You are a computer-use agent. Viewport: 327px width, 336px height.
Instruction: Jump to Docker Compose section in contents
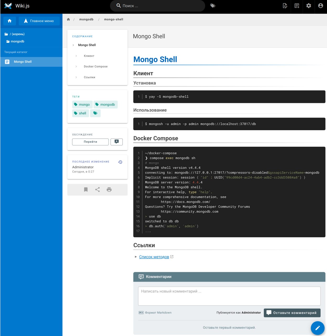point(96,67)
